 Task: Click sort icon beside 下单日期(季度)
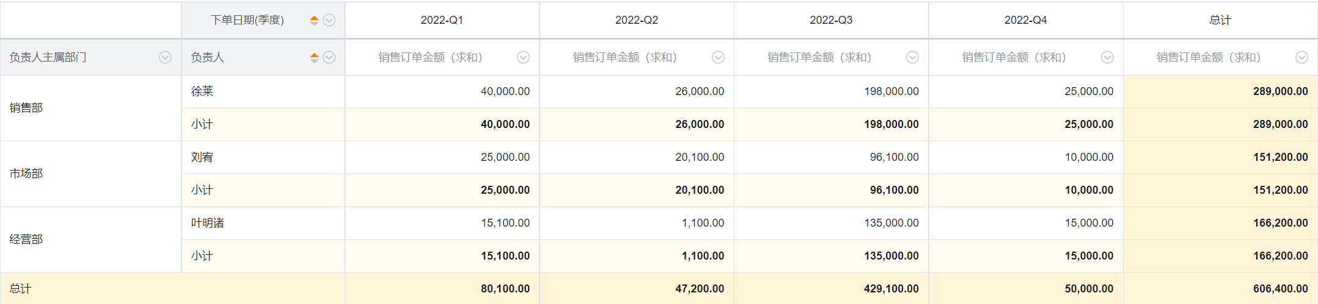(x=314, y=20)
